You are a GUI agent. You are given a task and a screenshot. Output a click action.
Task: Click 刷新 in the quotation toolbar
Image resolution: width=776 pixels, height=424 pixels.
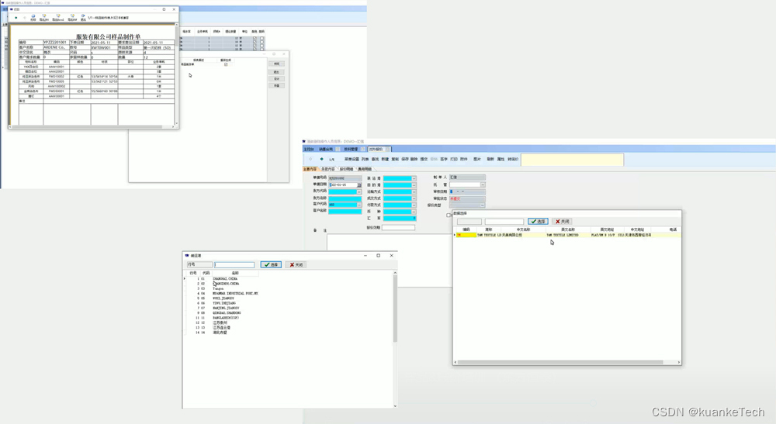click(490, 159)
